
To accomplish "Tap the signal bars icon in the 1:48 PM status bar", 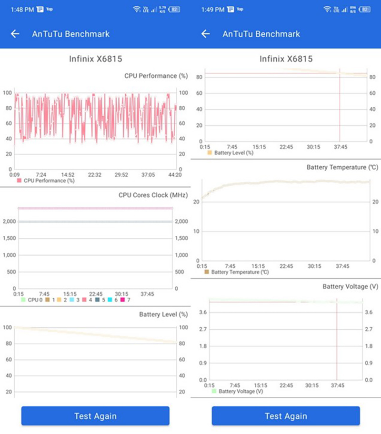I will 153,9.
